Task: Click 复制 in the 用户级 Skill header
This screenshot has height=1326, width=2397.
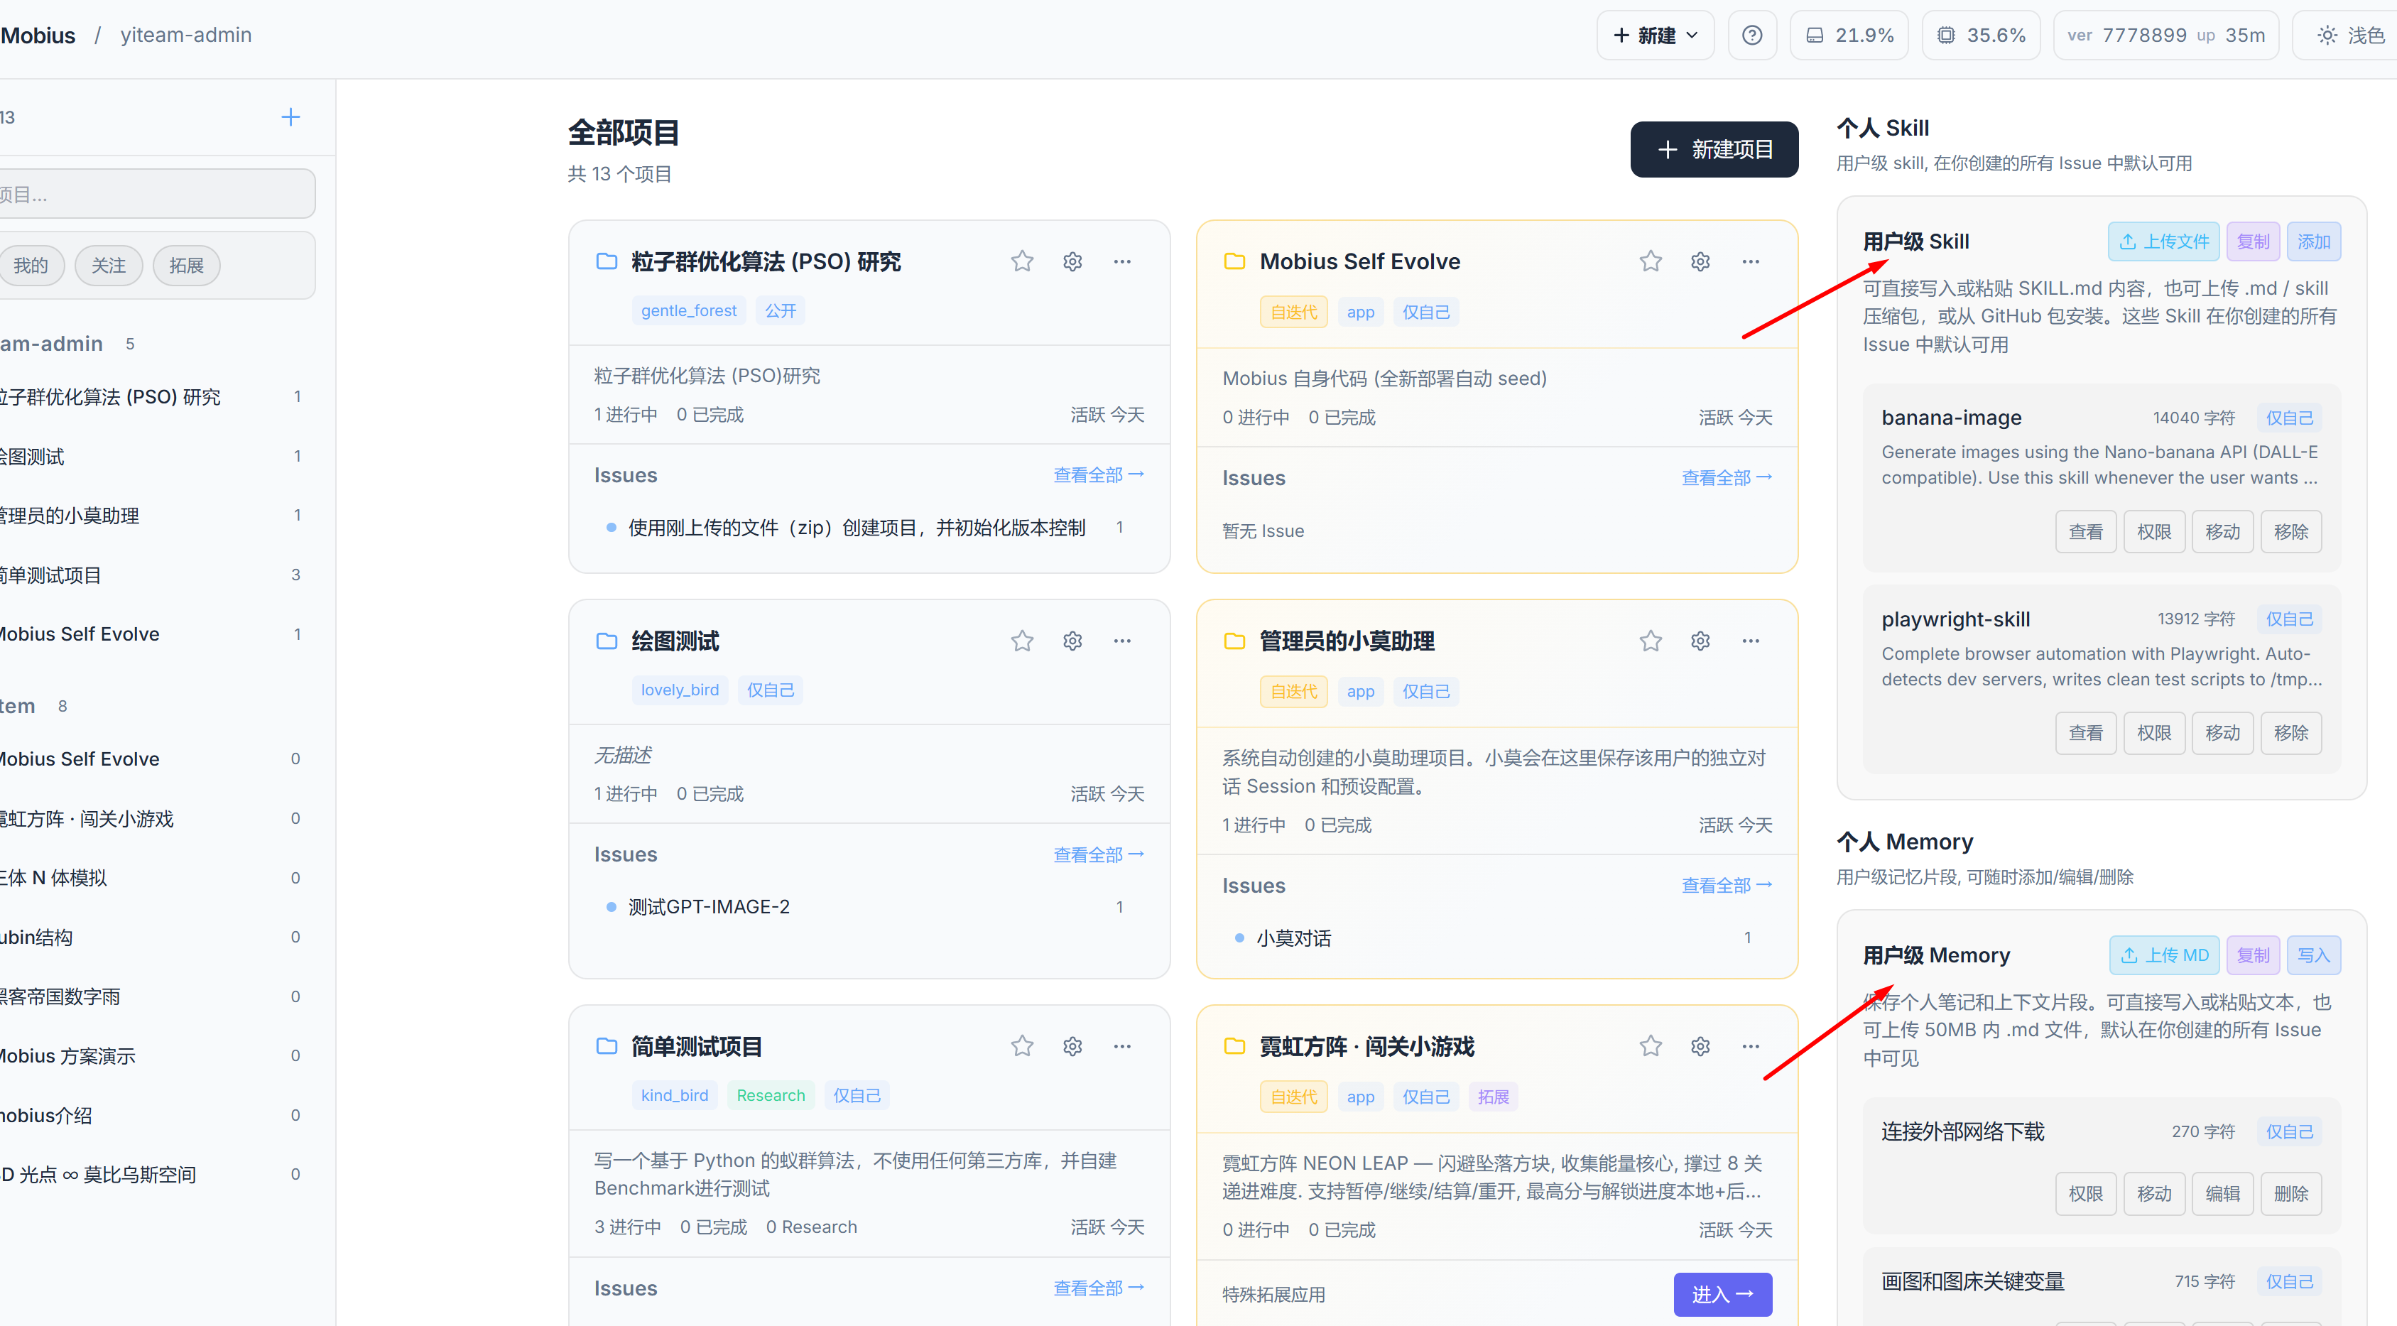Action: (x=2253, y=242)
